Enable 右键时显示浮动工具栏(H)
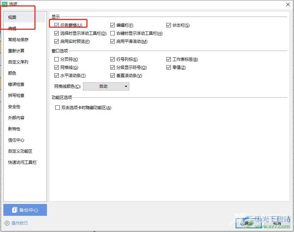Viewport: 294px width, 232px height. pyautogui.click(x=112, y=33)
